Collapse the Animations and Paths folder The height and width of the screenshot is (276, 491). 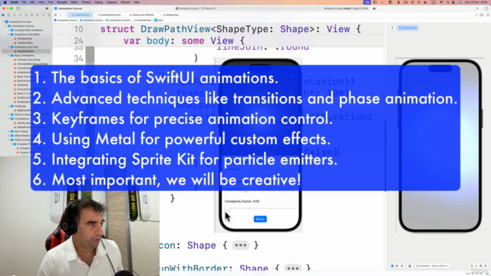[x=9, y=34]
